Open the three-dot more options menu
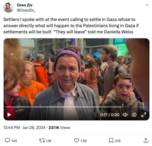Screen dimensions: 152x146 point(147,5)
